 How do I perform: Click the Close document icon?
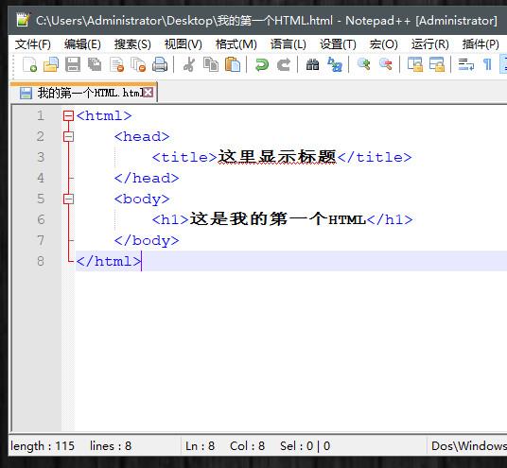116,64
